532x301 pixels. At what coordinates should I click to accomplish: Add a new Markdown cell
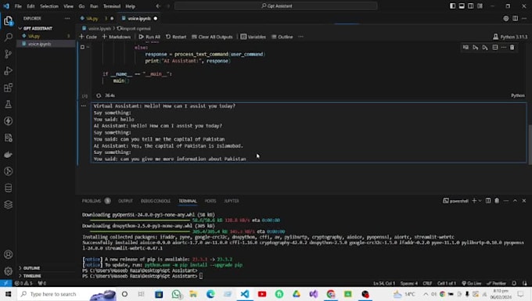117,37
